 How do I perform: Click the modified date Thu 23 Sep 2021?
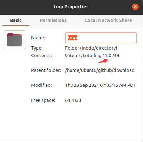click(x=82, y=85)
